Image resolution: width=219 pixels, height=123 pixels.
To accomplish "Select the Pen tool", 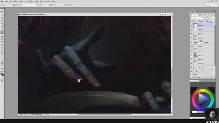I will tap(2, 54).
